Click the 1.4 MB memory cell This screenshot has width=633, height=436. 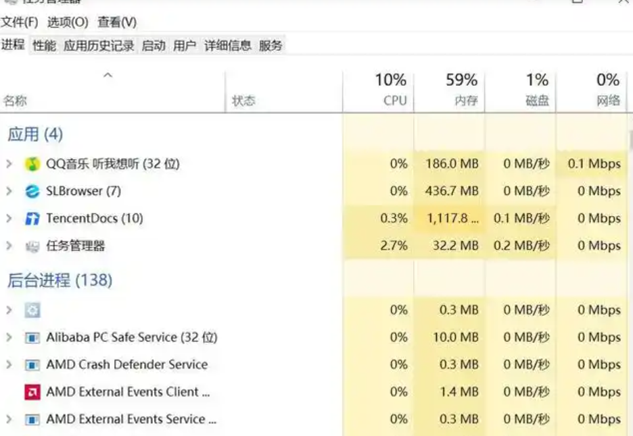449,392
